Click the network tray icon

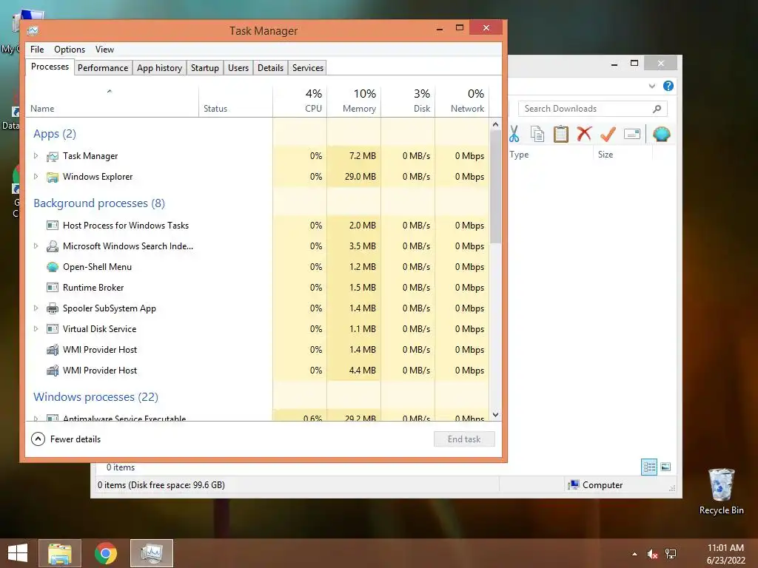coord(671,554)
